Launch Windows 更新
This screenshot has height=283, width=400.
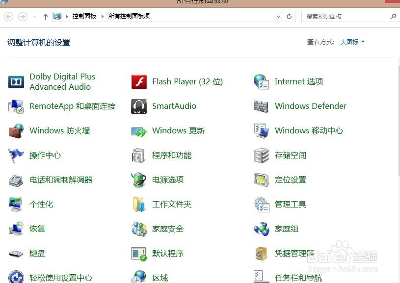click(x=178, y=131)
